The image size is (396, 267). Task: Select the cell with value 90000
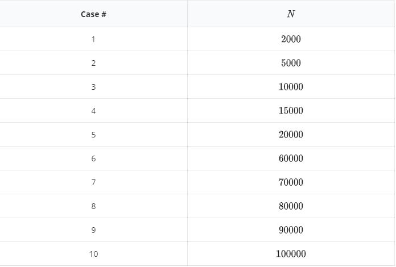(x=291, y=230)
